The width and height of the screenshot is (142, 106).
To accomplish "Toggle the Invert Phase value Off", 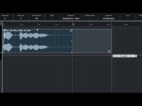I will click(36, 19).
